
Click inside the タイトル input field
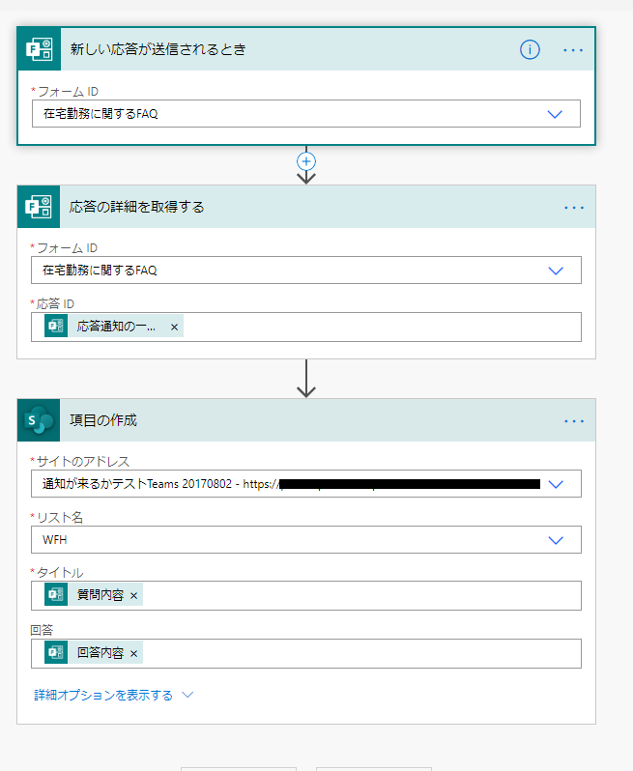[x=306, y=595]
